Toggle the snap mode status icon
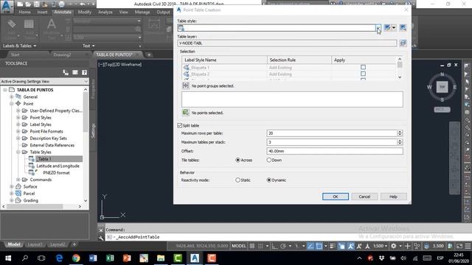The width and height of the screenshot is (472, 265). 260,246
